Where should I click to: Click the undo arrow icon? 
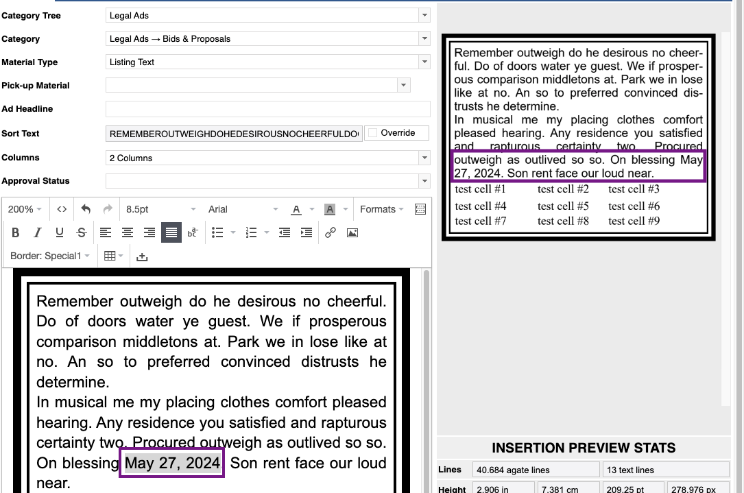tap(86, 209)
